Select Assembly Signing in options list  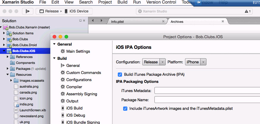[x=82, y=94]
